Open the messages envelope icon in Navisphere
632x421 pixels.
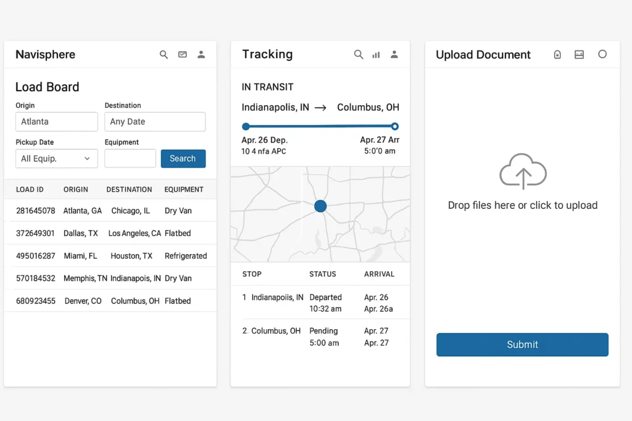(x=183, y=54)
